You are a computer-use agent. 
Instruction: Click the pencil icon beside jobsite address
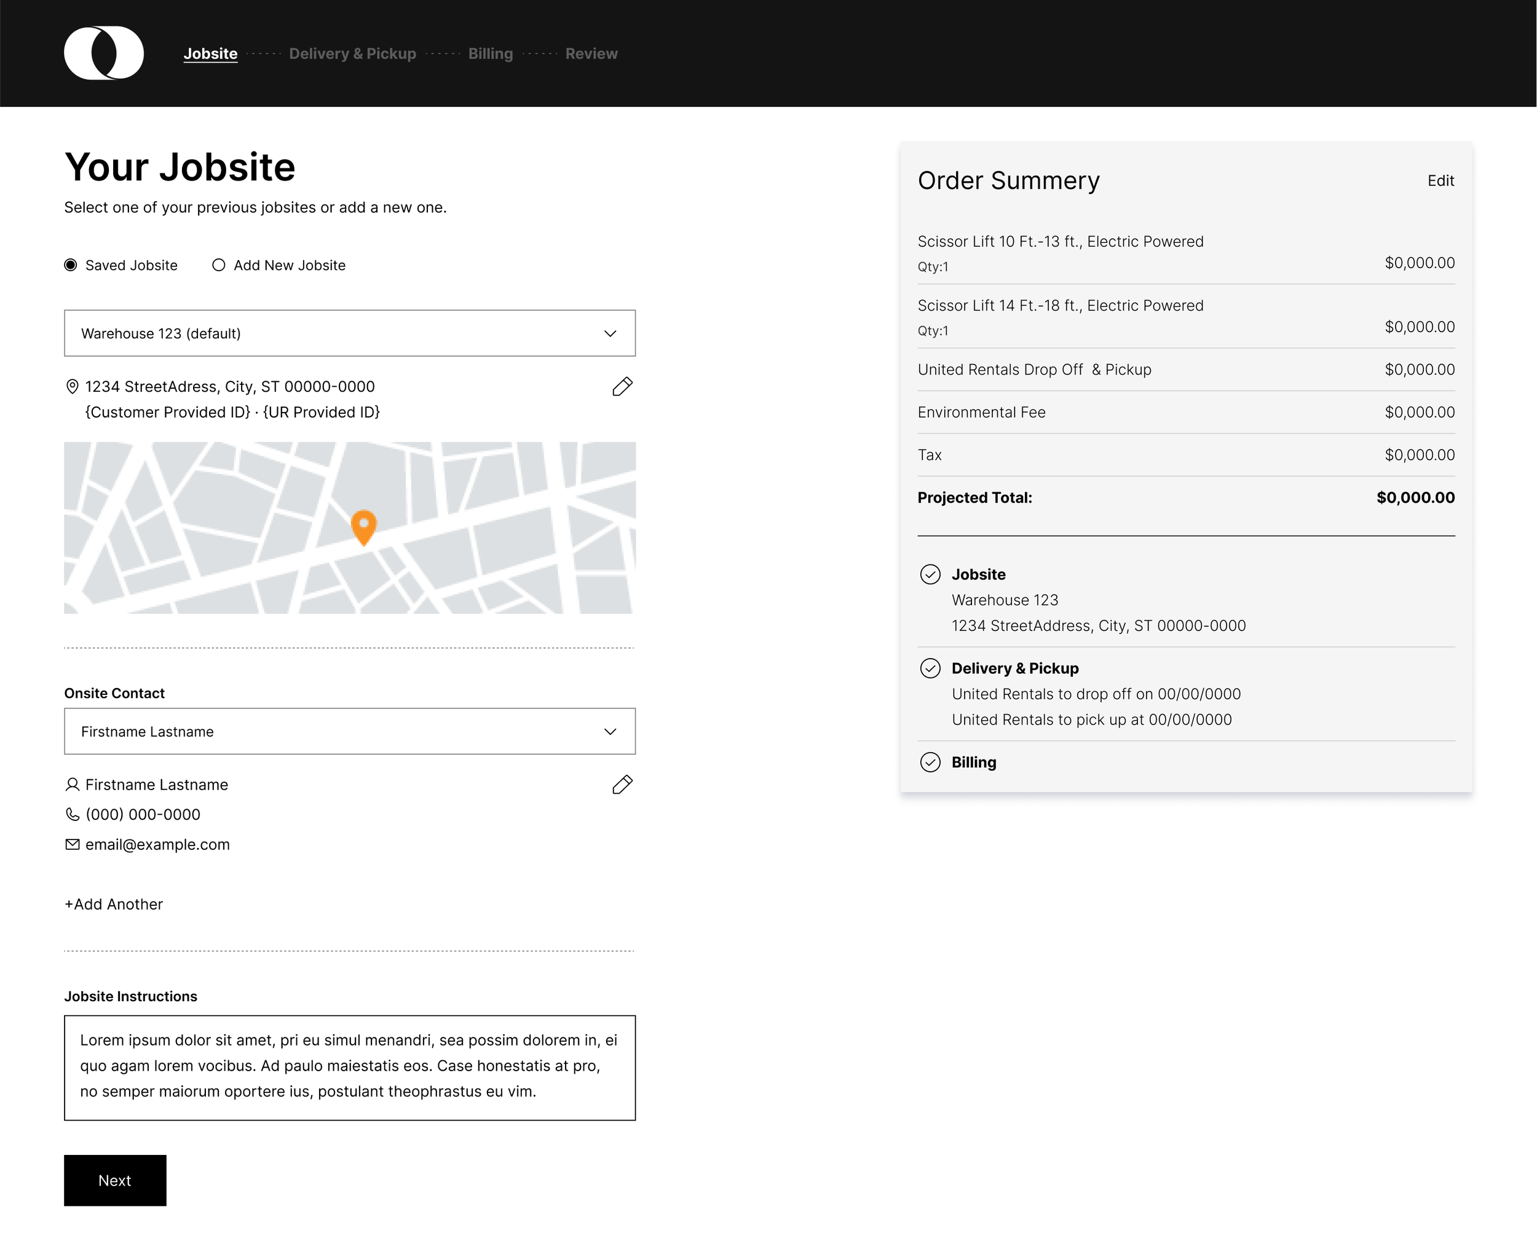click(x=622, y=387)
